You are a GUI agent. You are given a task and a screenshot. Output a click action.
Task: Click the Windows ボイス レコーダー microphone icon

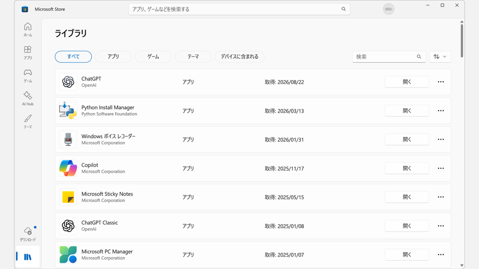click(x=68, y=139)
